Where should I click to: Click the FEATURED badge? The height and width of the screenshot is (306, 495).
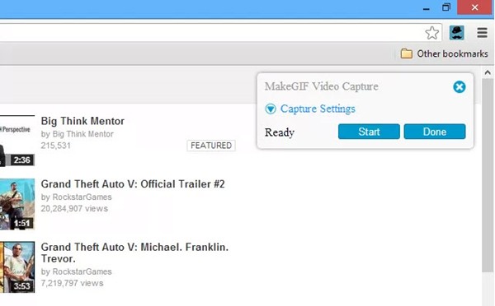211,146
